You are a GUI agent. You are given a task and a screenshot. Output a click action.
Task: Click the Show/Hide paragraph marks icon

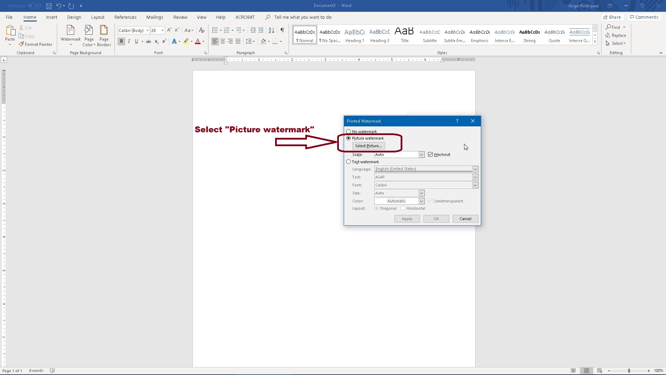pos(282,30)
